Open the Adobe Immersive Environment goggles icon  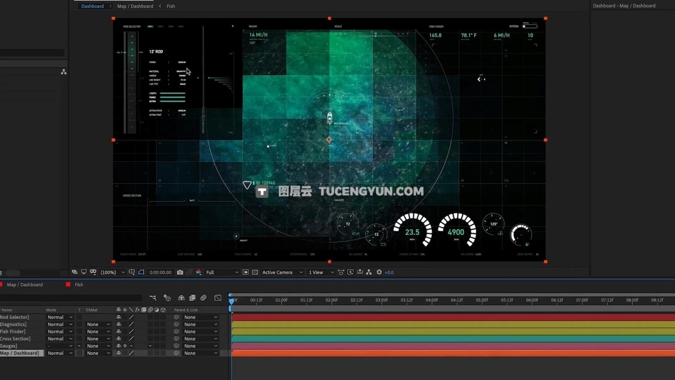pos(93,272)
